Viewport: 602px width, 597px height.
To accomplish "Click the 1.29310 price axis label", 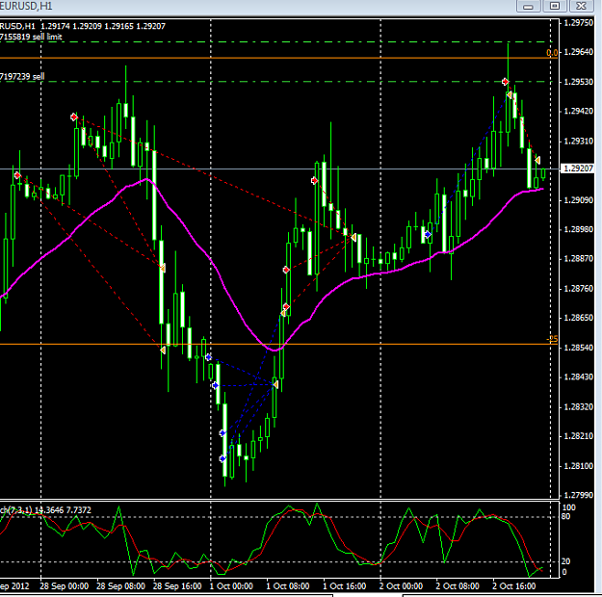I will [x=578, y=142].
